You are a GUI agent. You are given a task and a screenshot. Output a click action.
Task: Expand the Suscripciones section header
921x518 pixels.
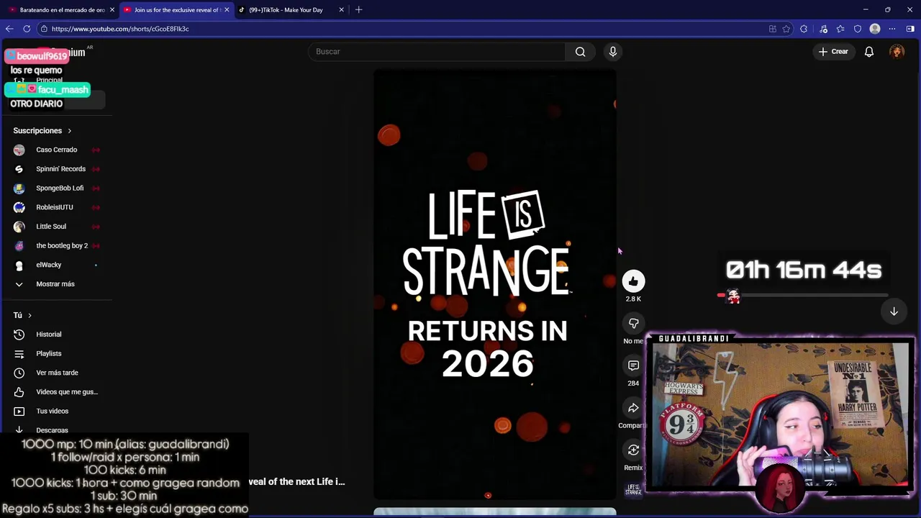(x=42, y=131)
